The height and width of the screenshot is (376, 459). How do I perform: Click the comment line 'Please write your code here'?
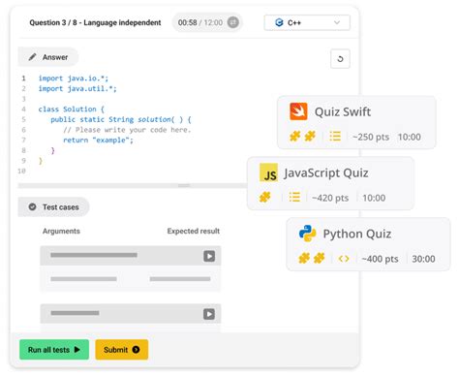[127, 130]
